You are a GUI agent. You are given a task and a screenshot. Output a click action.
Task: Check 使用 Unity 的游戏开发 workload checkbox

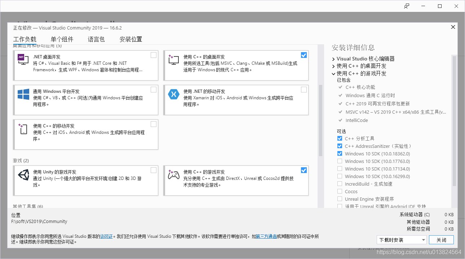coord(154,170)
